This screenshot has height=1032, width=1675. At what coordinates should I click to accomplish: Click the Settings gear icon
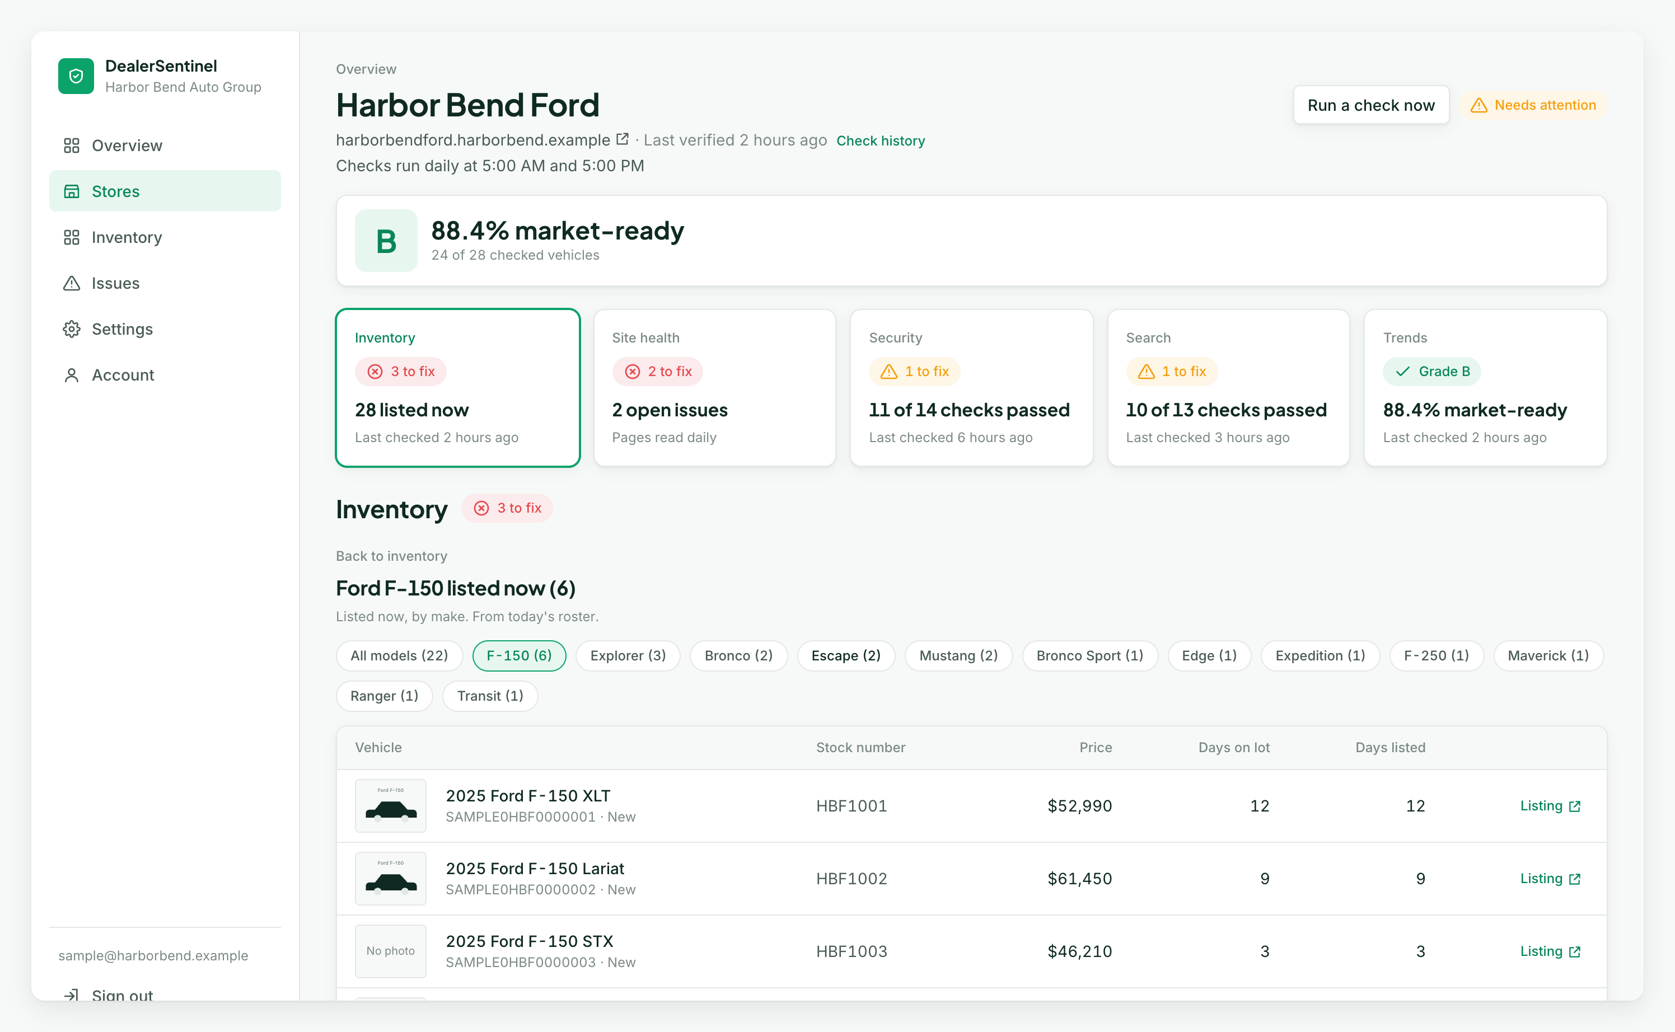pos(72,329)
